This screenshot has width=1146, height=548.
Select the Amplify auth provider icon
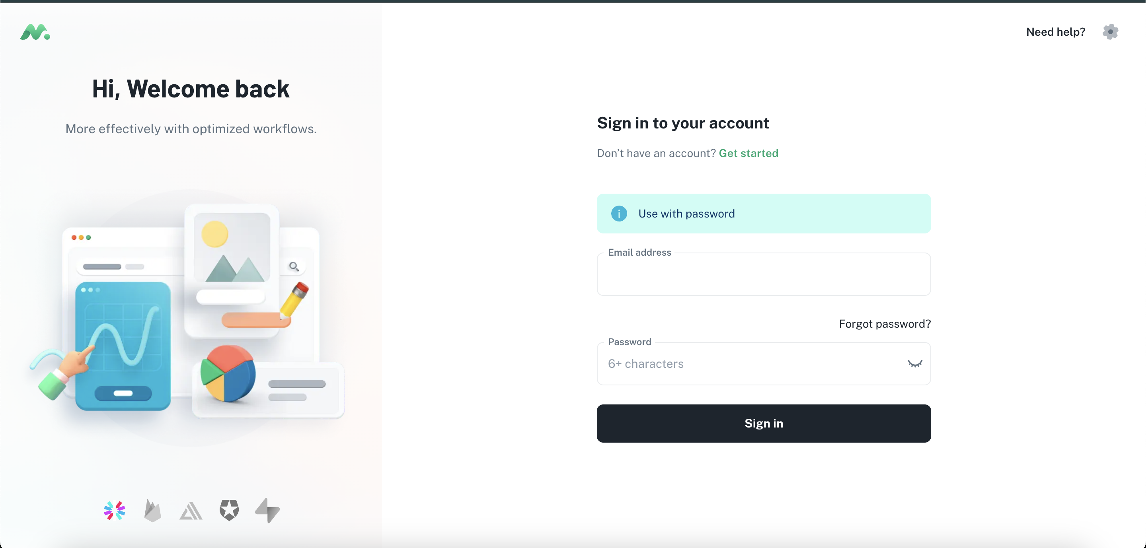coord(191,511)
